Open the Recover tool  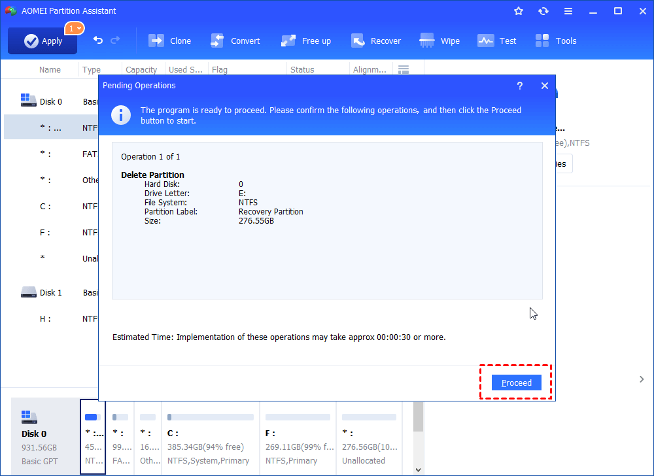376,41
